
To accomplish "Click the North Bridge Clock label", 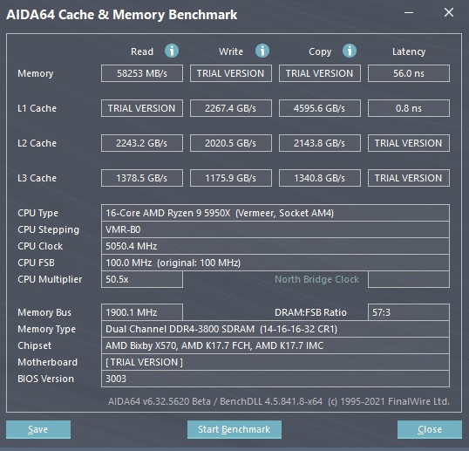I will (316, 279).
